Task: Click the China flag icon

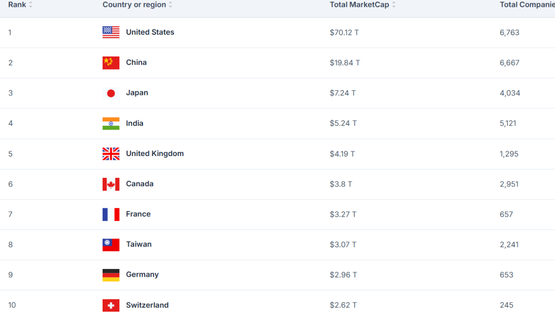Action: 111,63
